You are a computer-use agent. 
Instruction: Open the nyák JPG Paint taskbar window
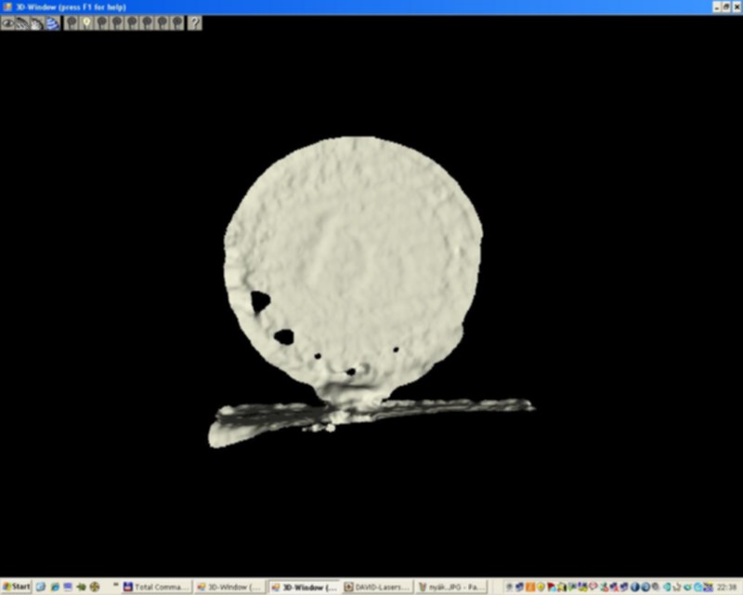pos(452,587)
